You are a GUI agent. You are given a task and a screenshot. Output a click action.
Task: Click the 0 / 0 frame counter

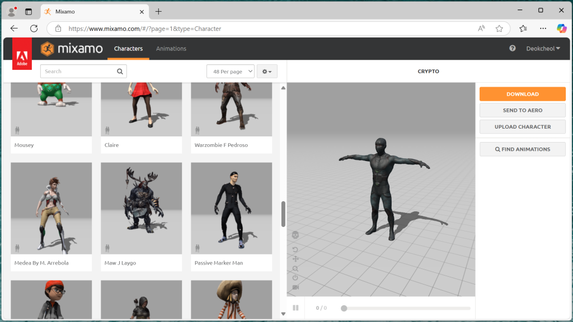pyautogui.click(x=321, y=308)
